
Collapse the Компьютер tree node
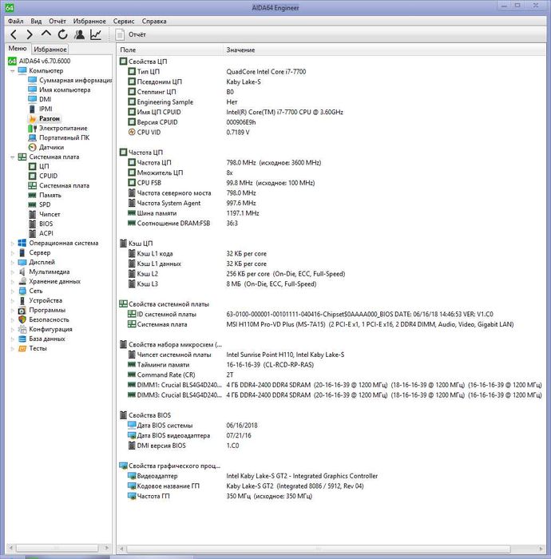click(x=13, y=71)
